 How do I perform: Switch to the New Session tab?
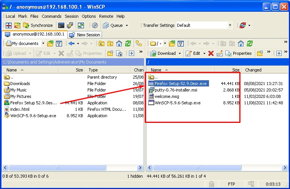[x=85, y=34]
